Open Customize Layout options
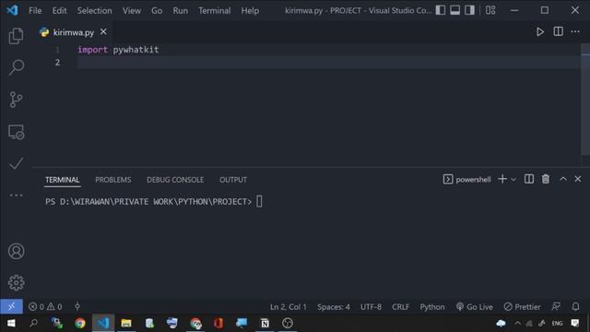Viewport: 590px width, 332px height. [x=490, y=10]
